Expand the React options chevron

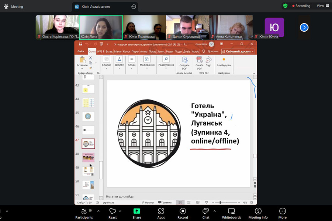pyautogui.click(x=120, y=211)
